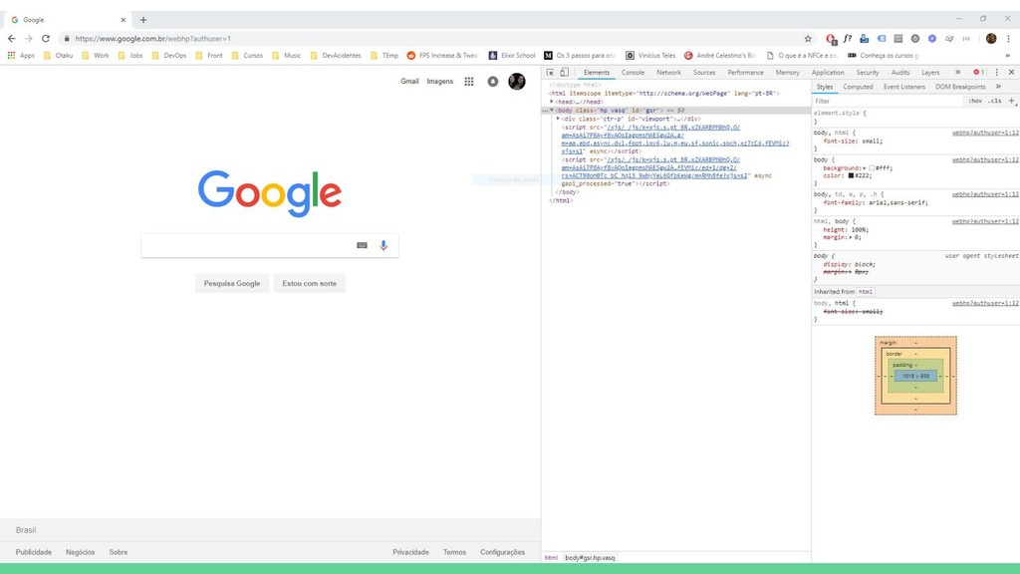
Task: Bookmark this page with star icon
Action: click(x=808, y=39)
